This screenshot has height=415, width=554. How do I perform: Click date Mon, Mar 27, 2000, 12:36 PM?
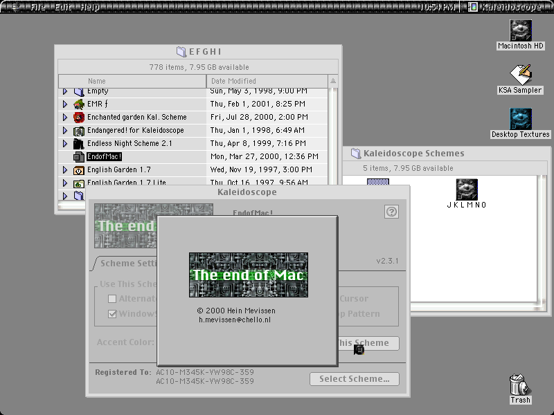point(265,156)
